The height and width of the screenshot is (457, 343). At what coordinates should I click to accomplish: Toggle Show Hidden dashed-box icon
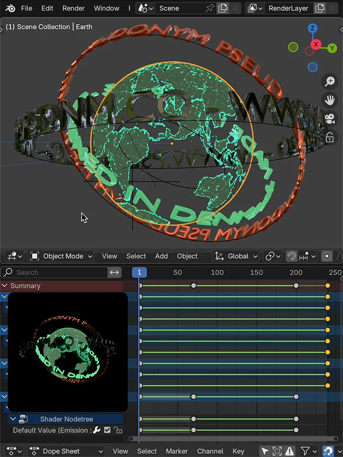point(277,452)
